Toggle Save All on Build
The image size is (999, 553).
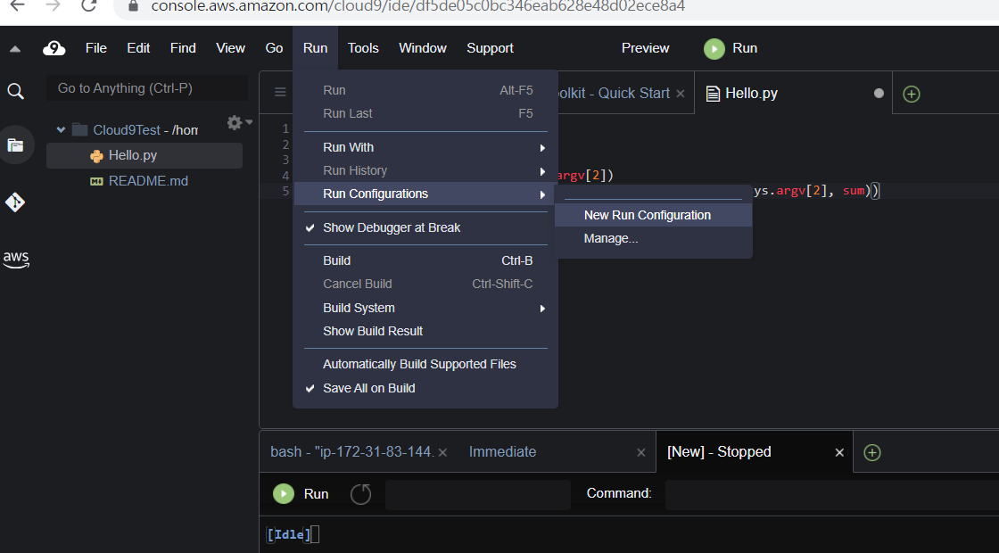click(x=426, y=389)
